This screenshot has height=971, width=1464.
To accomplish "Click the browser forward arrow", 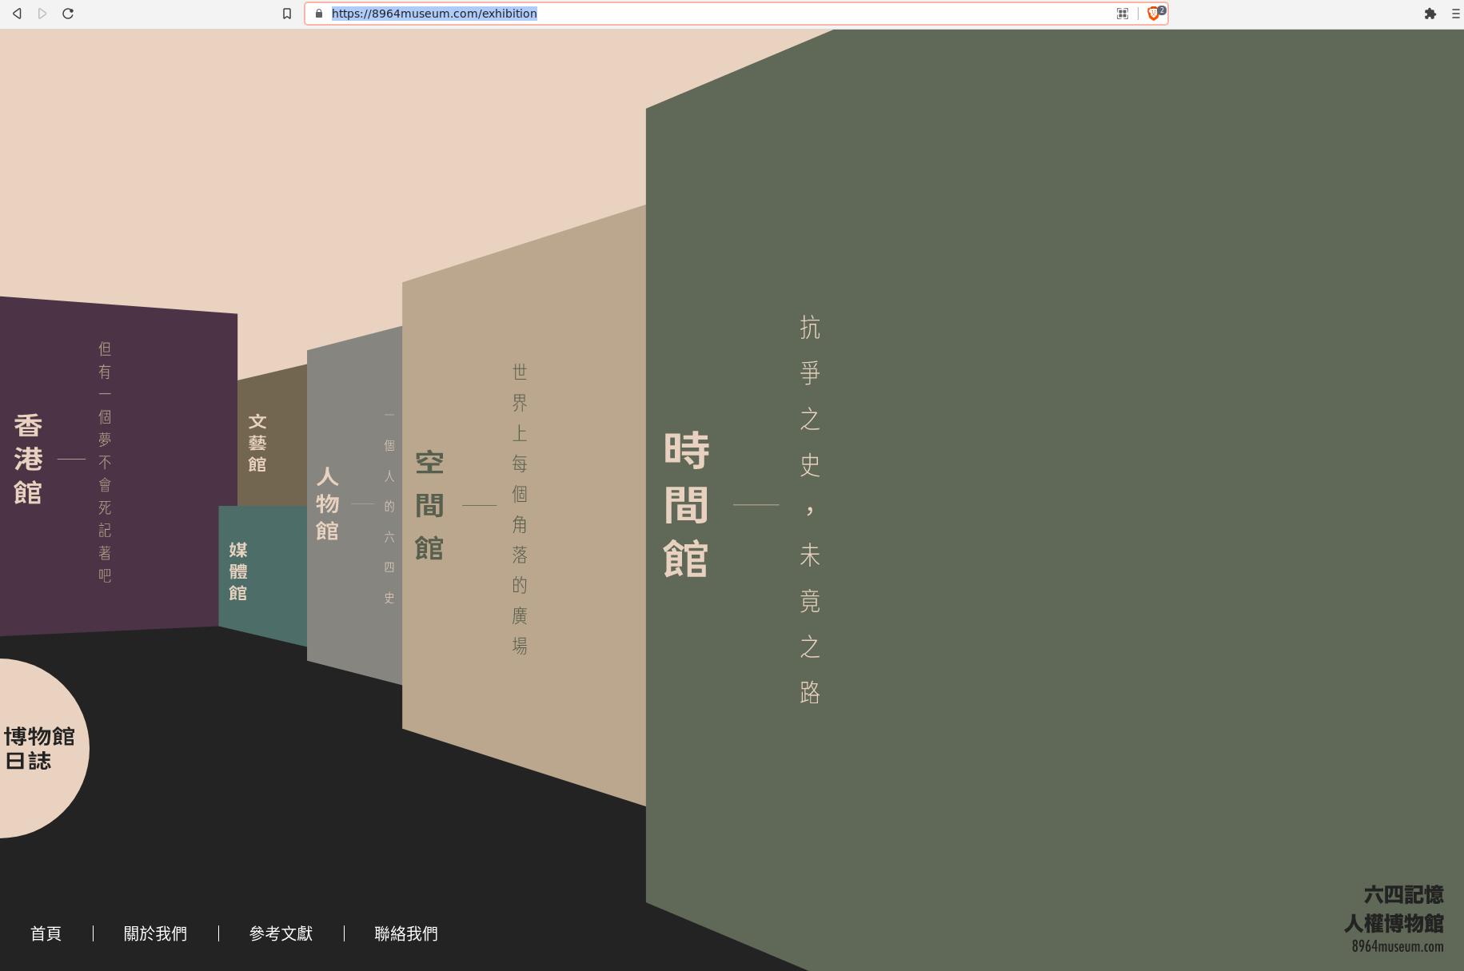I will [x=42, y=14].
